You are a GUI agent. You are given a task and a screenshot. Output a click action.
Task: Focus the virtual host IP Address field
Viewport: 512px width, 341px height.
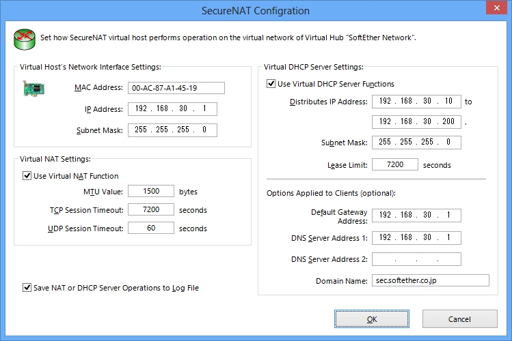172,109
